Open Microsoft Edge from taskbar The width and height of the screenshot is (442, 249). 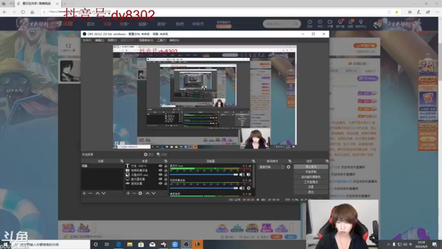[x=118, y=245]
